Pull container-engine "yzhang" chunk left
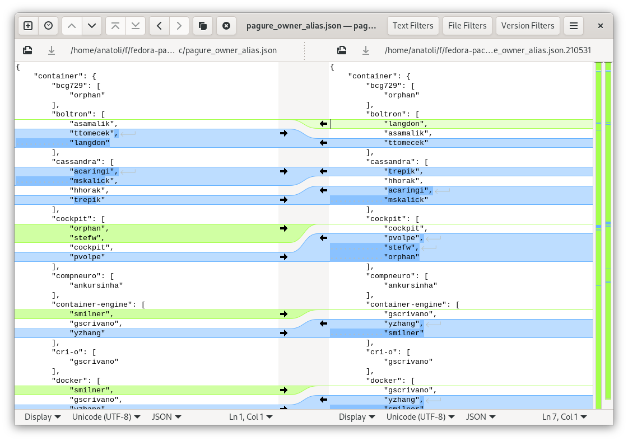Screen dimensions: 628x441 click(x=324, y=323)
